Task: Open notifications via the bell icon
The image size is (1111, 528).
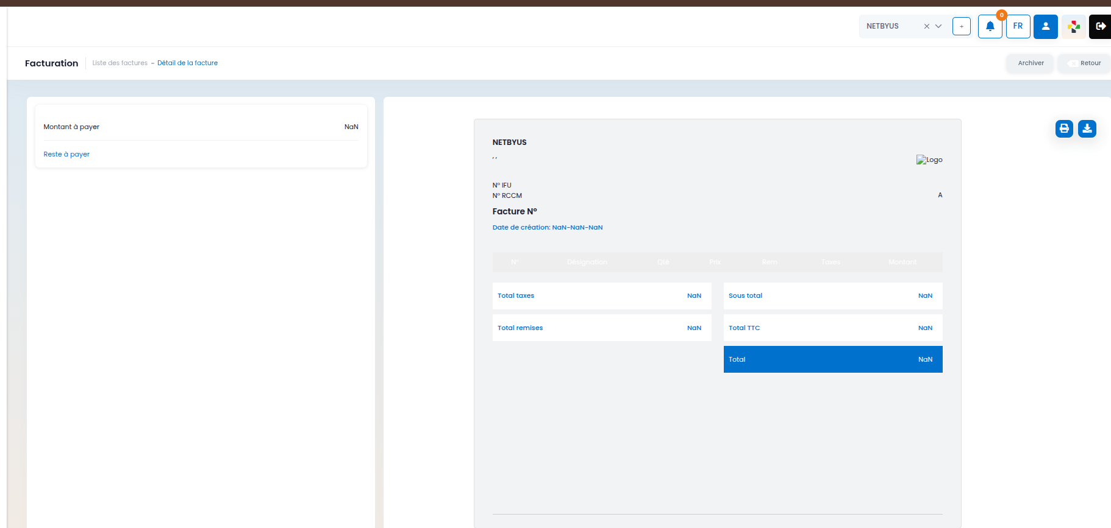Action: click(x=990, y=26)
